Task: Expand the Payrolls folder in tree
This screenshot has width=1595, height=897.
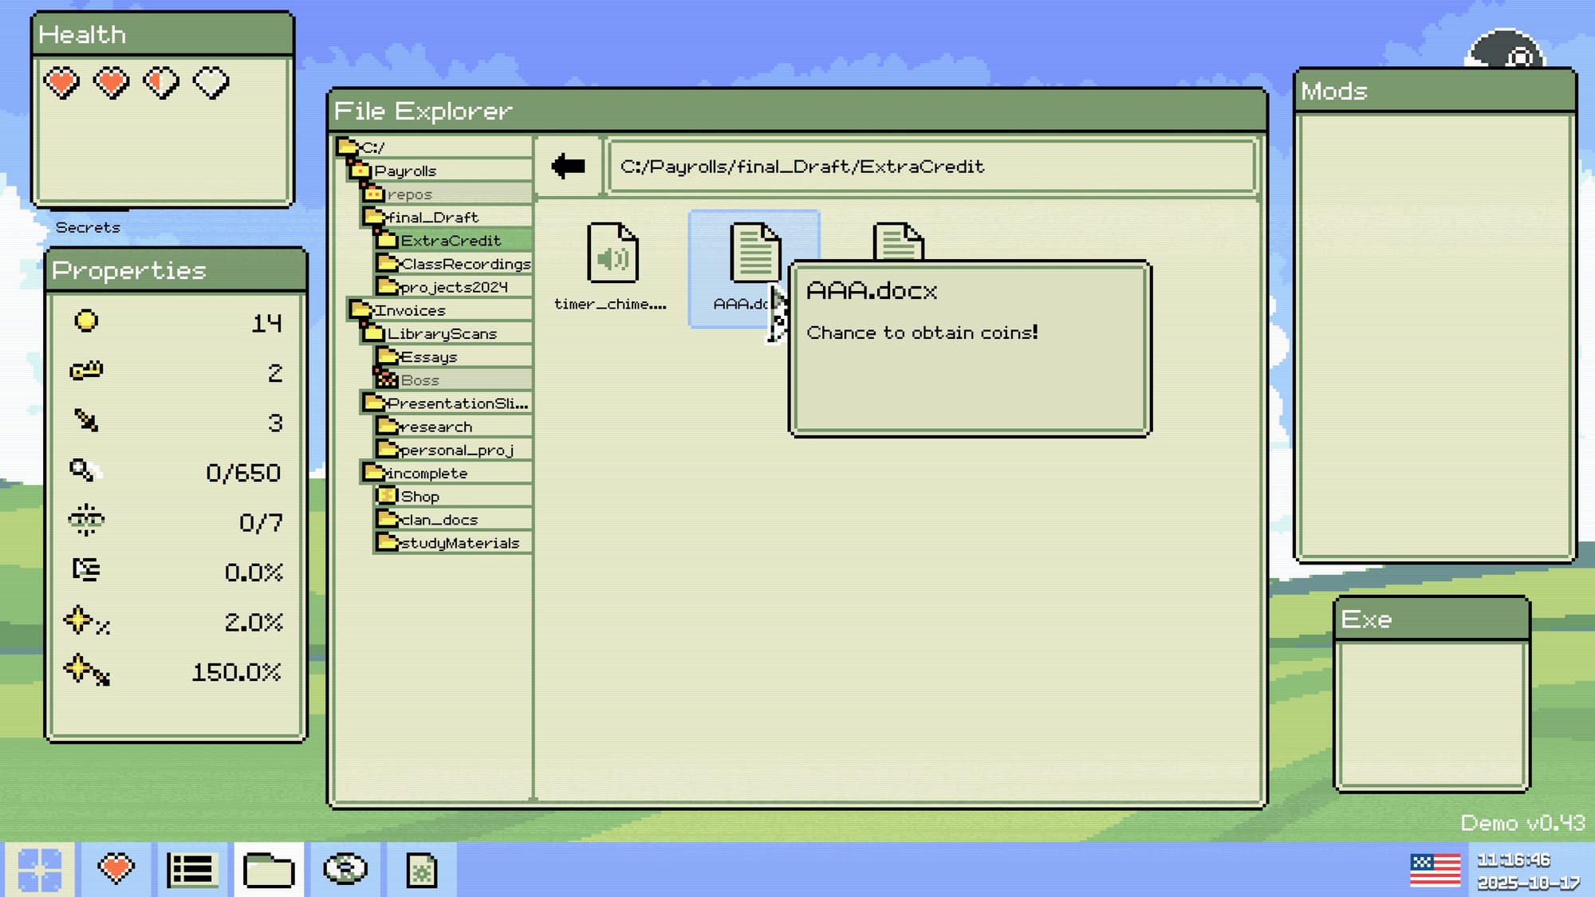Action: pyautogui.click(x=404, y=171)
